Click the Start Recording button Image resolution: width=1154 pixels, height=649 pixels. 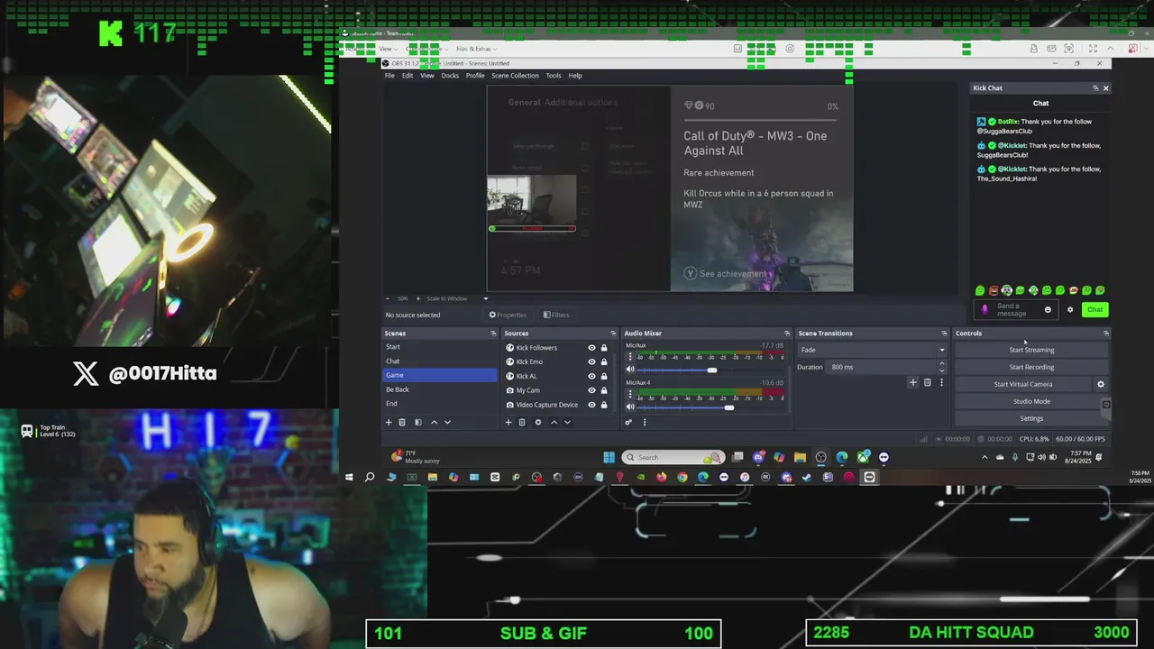pyautogui.click(x=1031, y=367)
